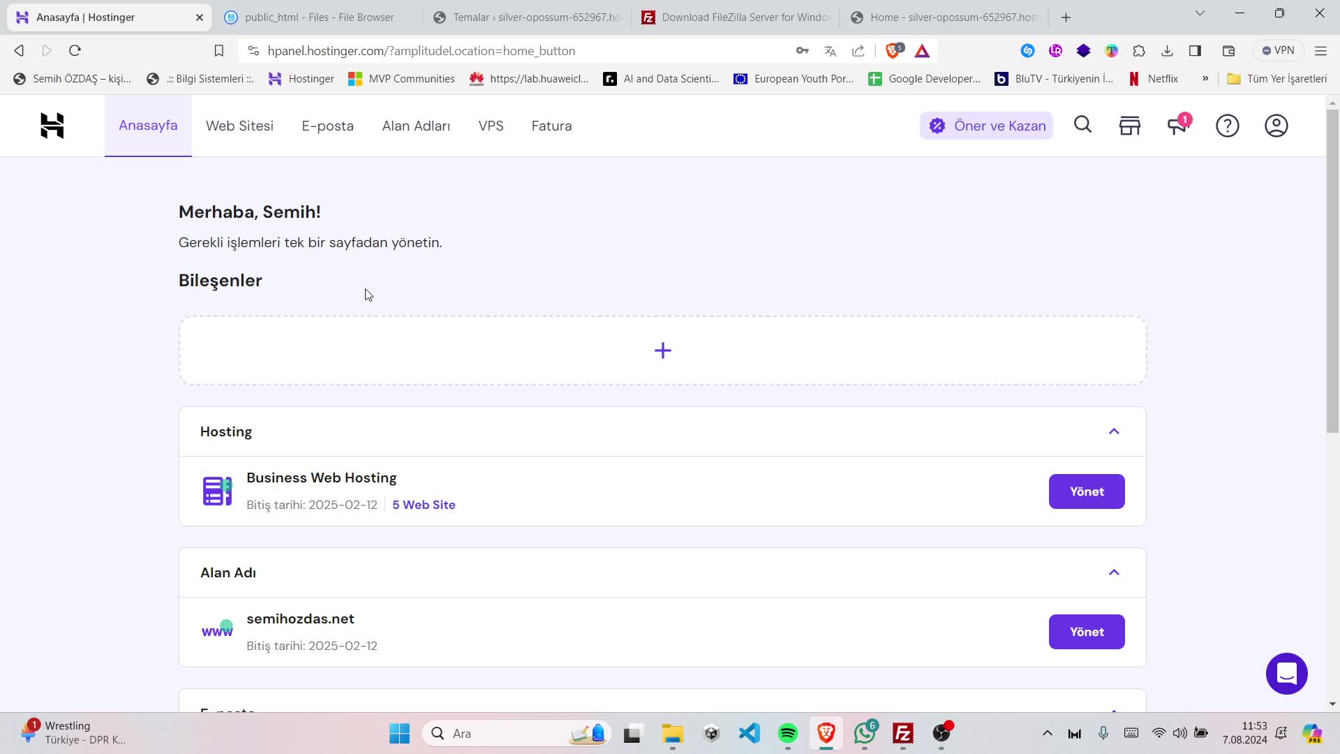
Task: Select the Anasayfa navigation tab
Action: pyautogui.click(x=148, y=126)
